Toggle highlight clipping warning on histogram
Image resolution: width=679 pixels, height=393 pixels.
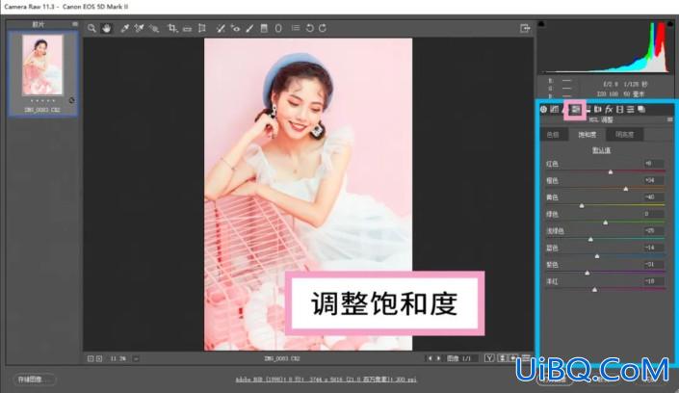pyautogui.click(x=670, y=24)
